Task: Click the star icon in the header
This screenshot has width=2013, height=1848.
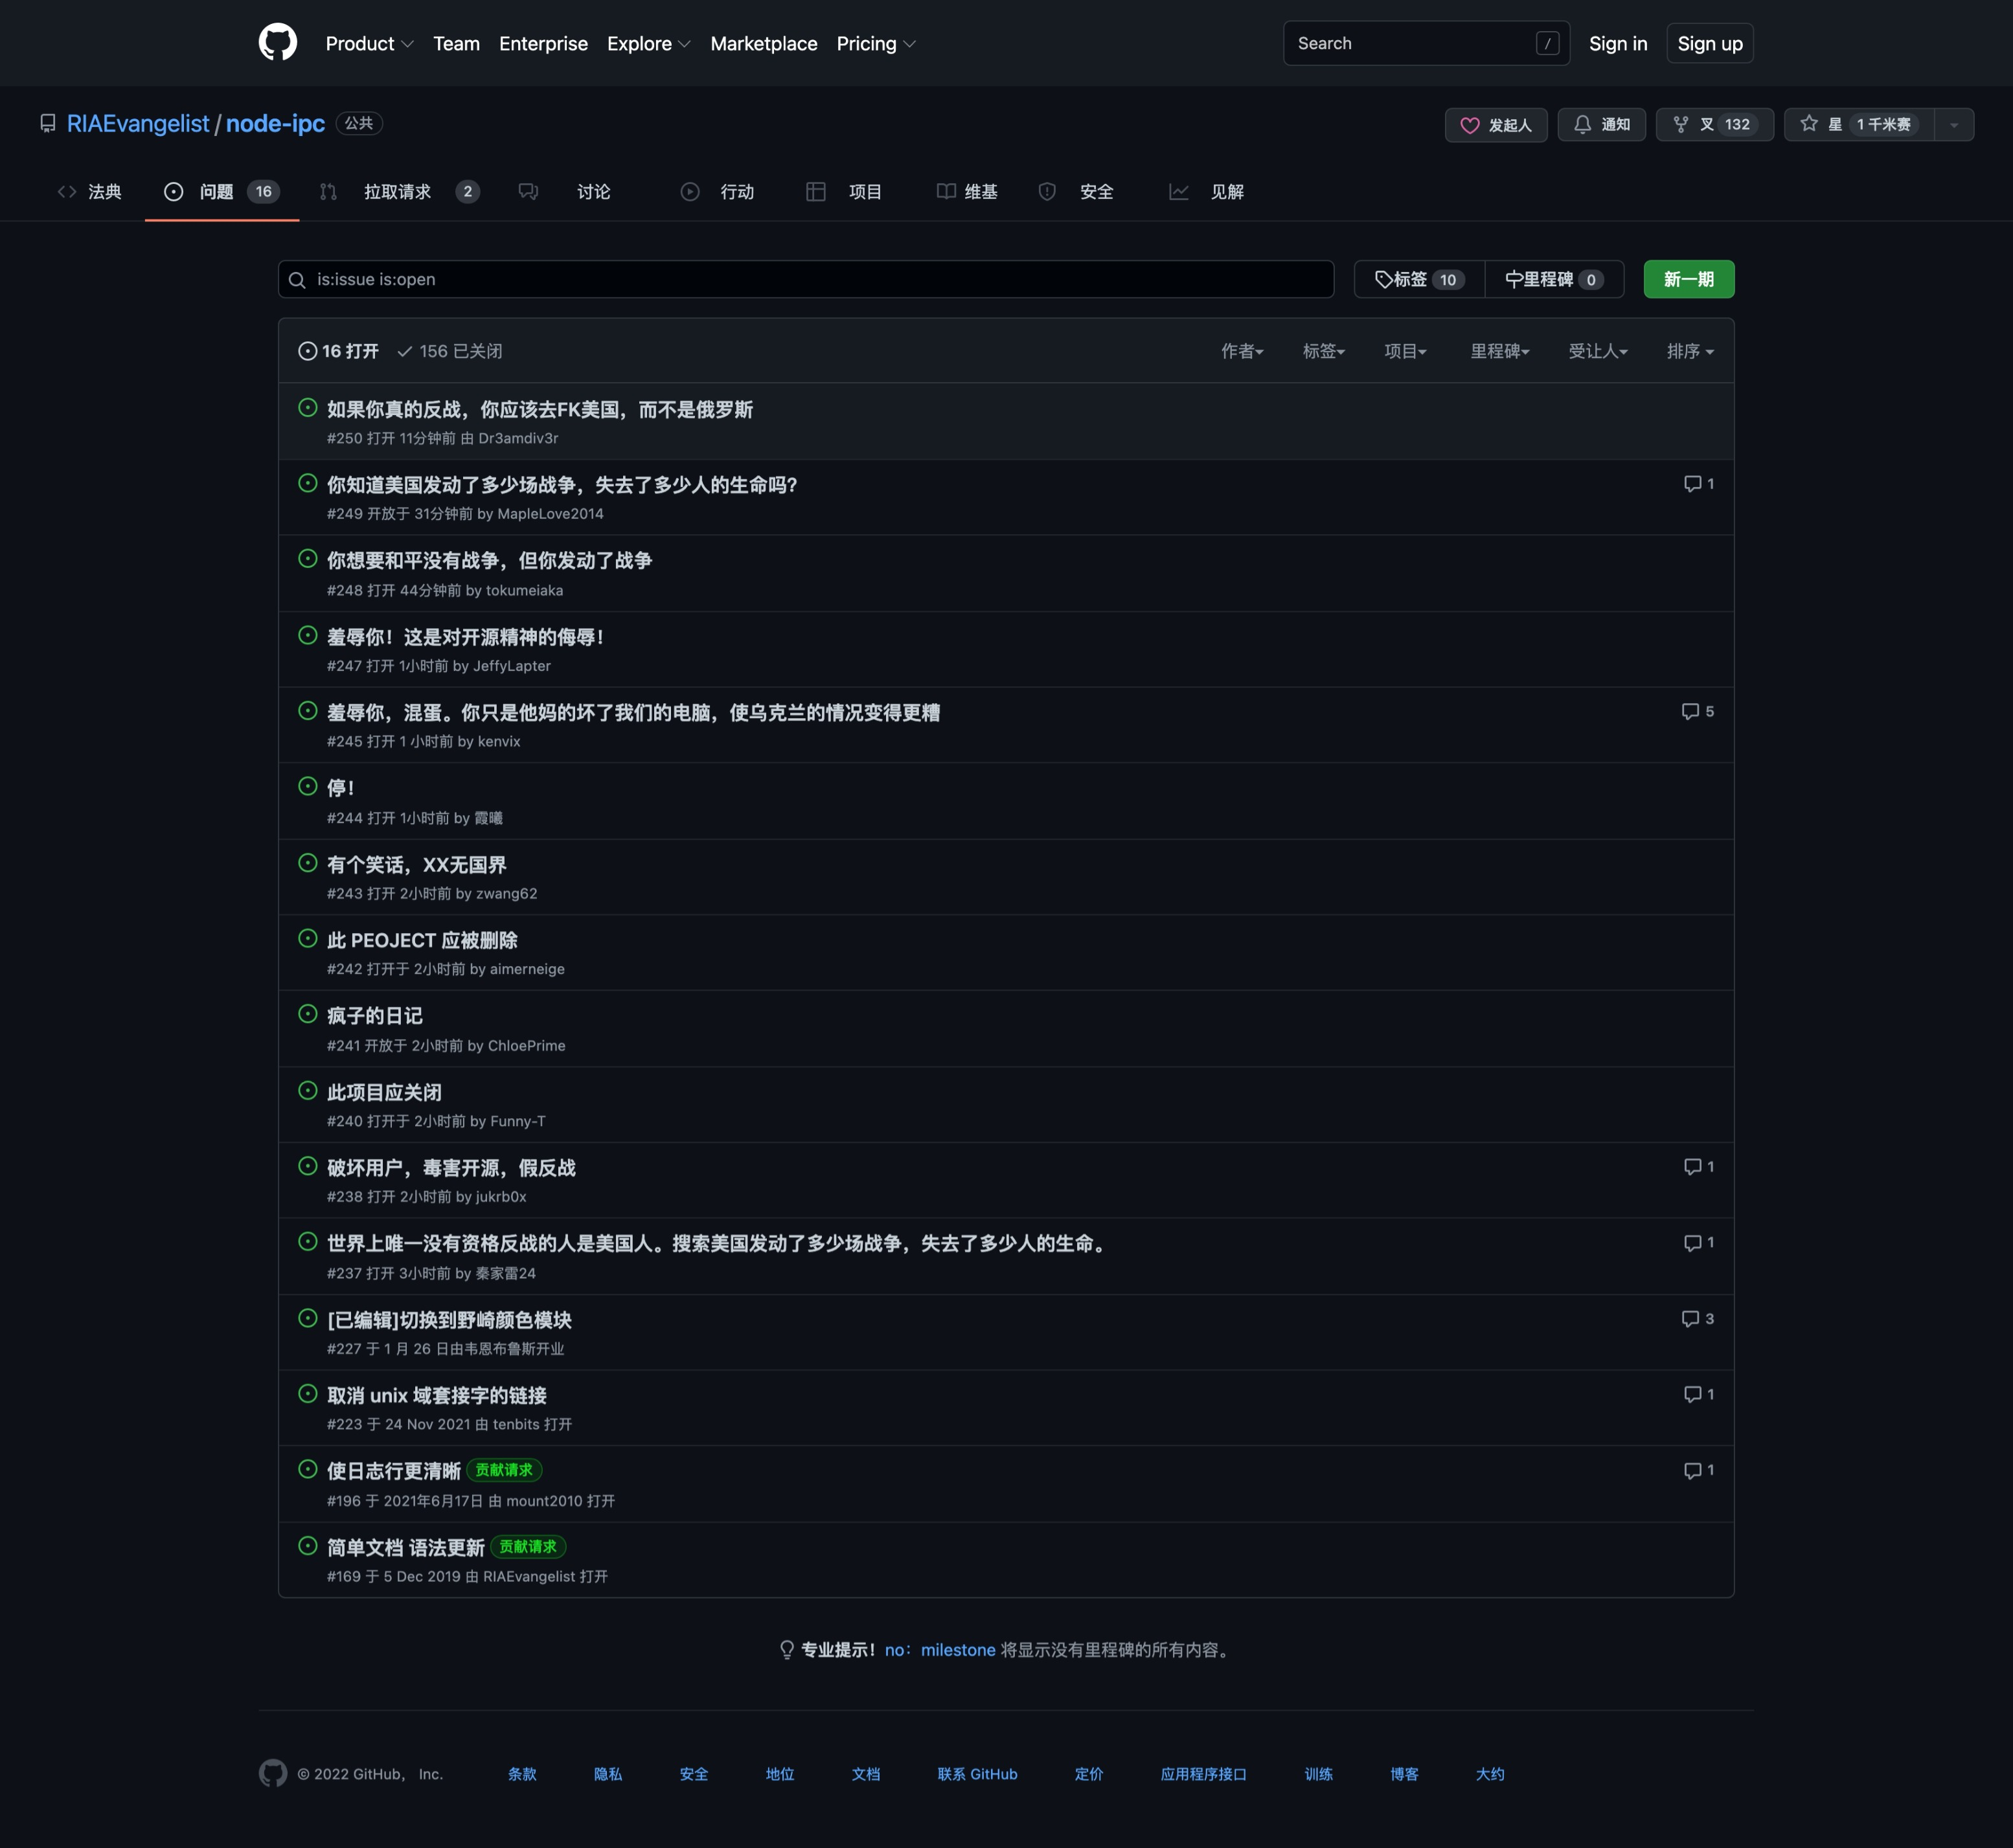Action: tap(1808, 124)
